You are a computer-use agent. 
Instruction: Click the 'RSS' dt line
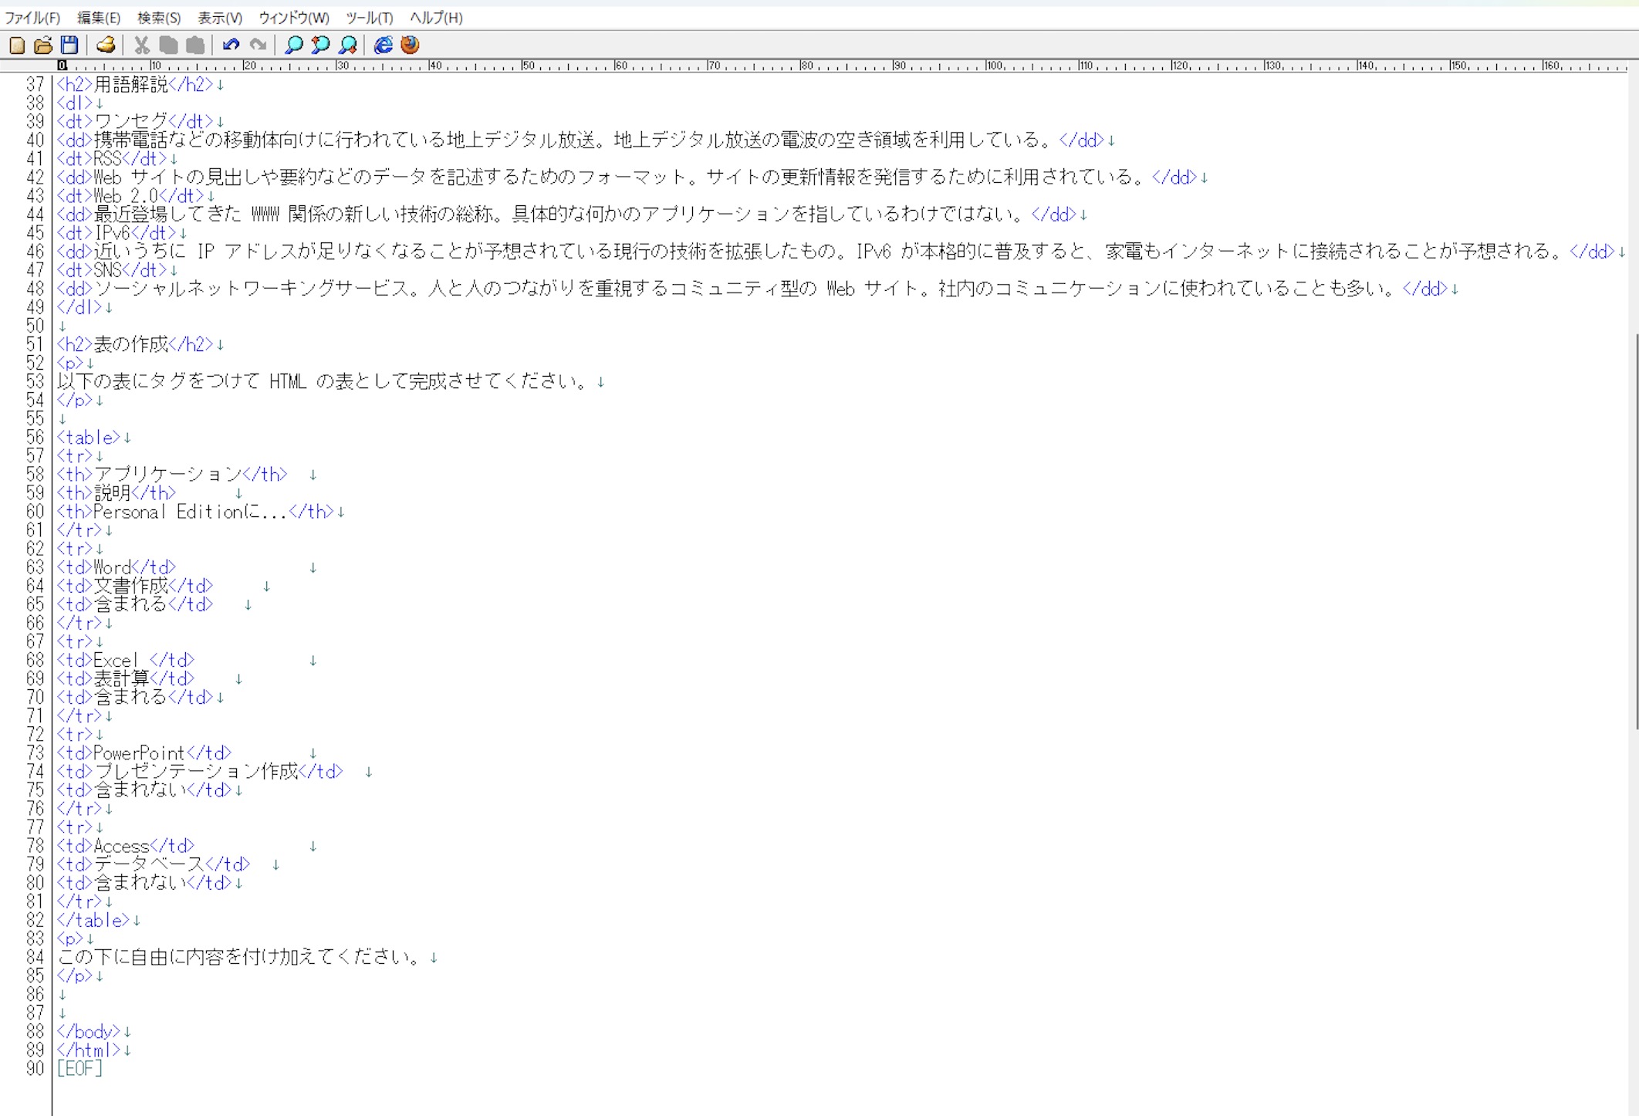point(117,159)
